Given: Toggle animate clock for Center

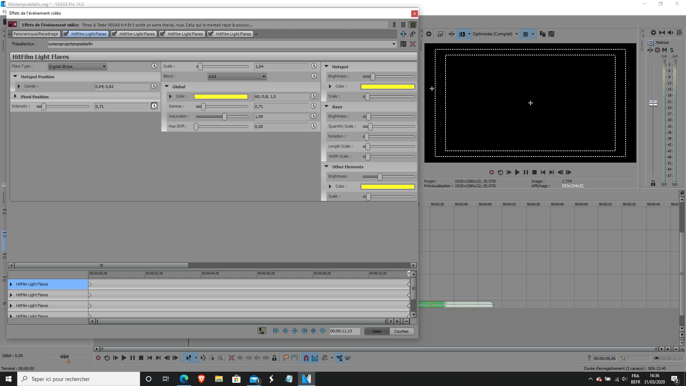Looking at the screenshot, I should pos(154,86).
